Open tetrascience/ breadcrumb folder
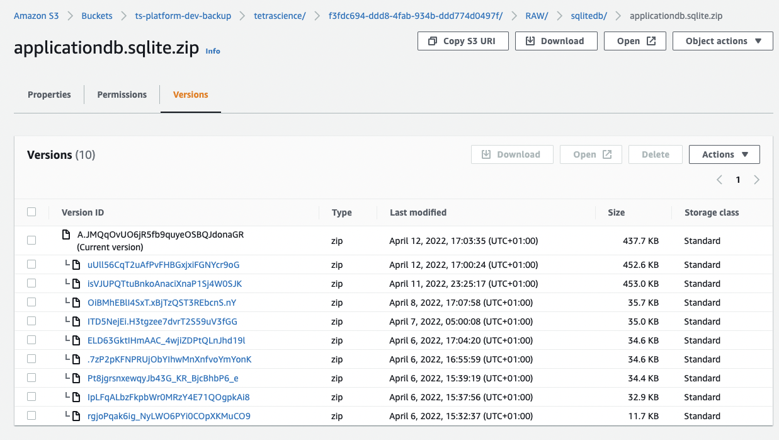Screen dimensions: 779x440 (x=280, y=16)
